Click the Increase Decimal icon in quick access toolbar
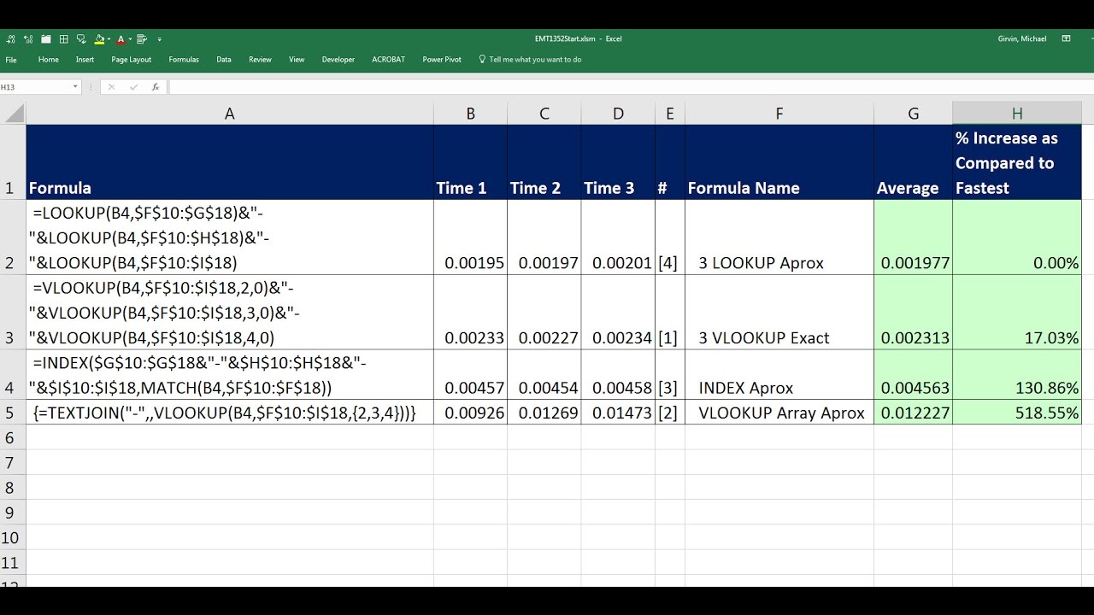 [28, 39]
